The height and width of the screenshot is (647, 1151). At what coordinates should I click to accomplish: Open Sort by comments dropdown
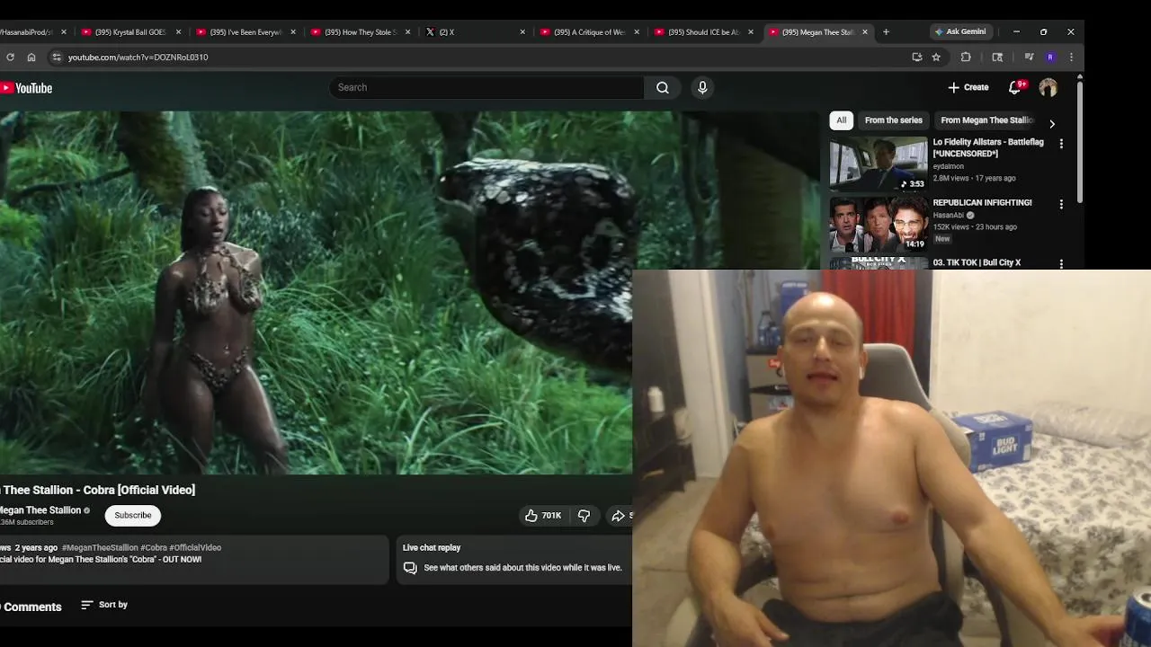(x=104, y=605)
